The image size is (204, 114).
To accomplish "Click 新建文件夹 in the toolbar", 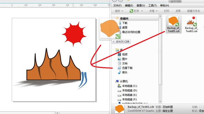I will tap(194, 11).
